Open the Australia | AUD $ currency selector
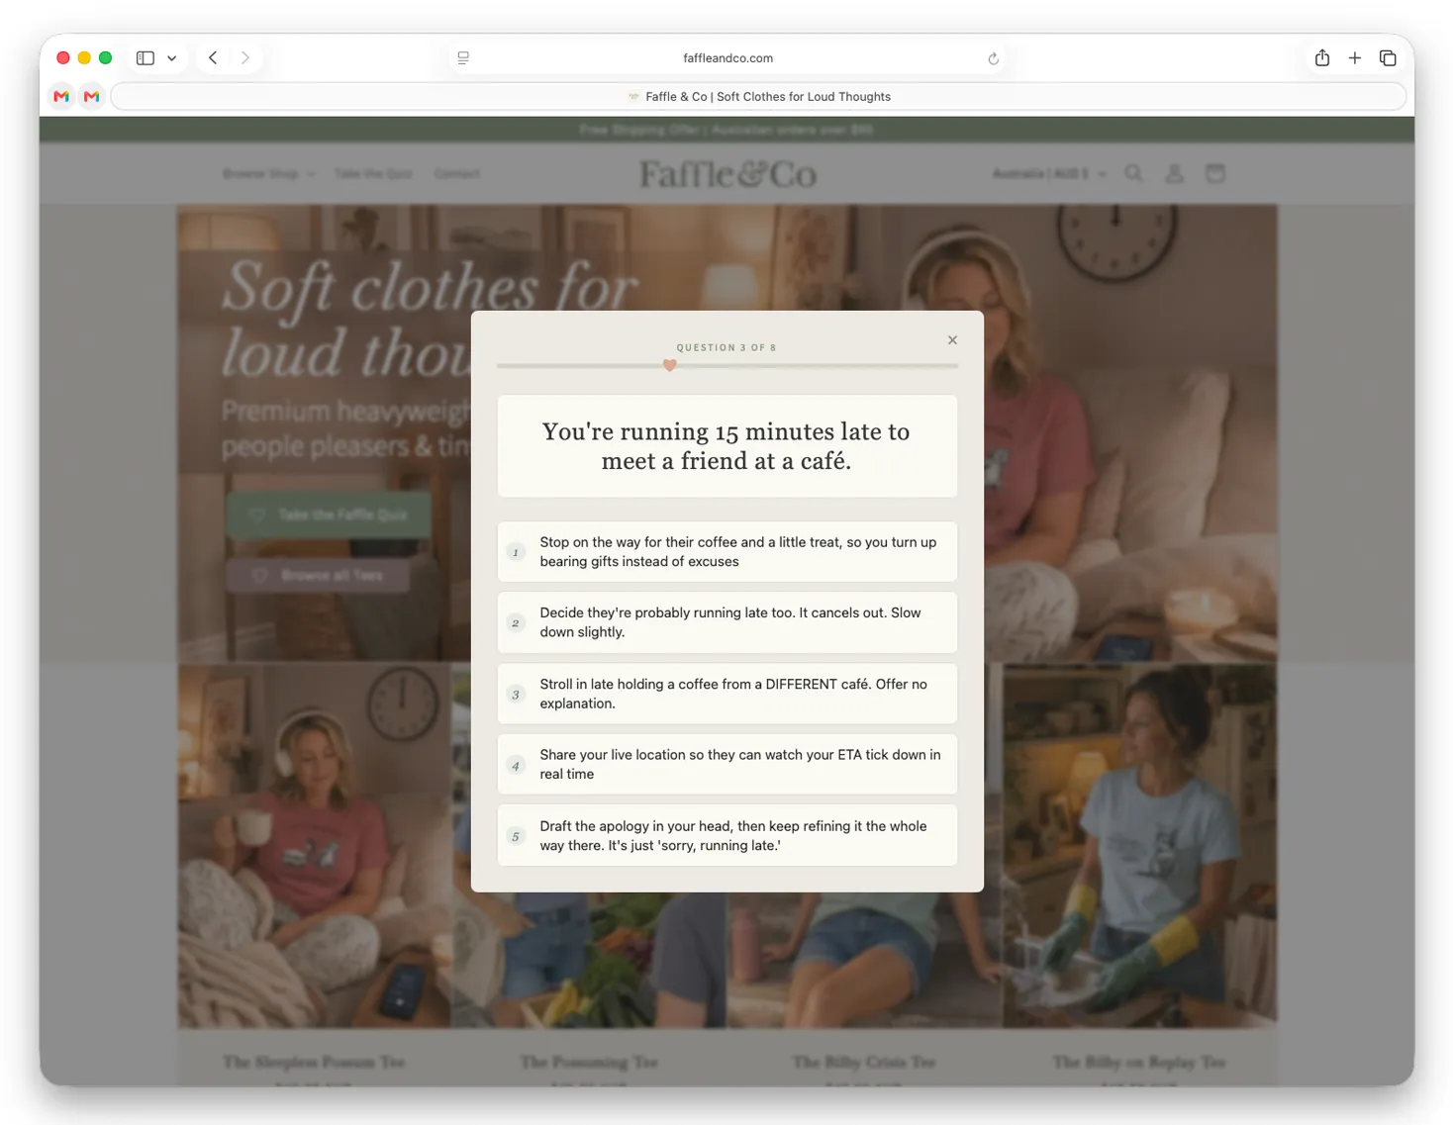1453x1125 pixels. (x=1049, y=174)
